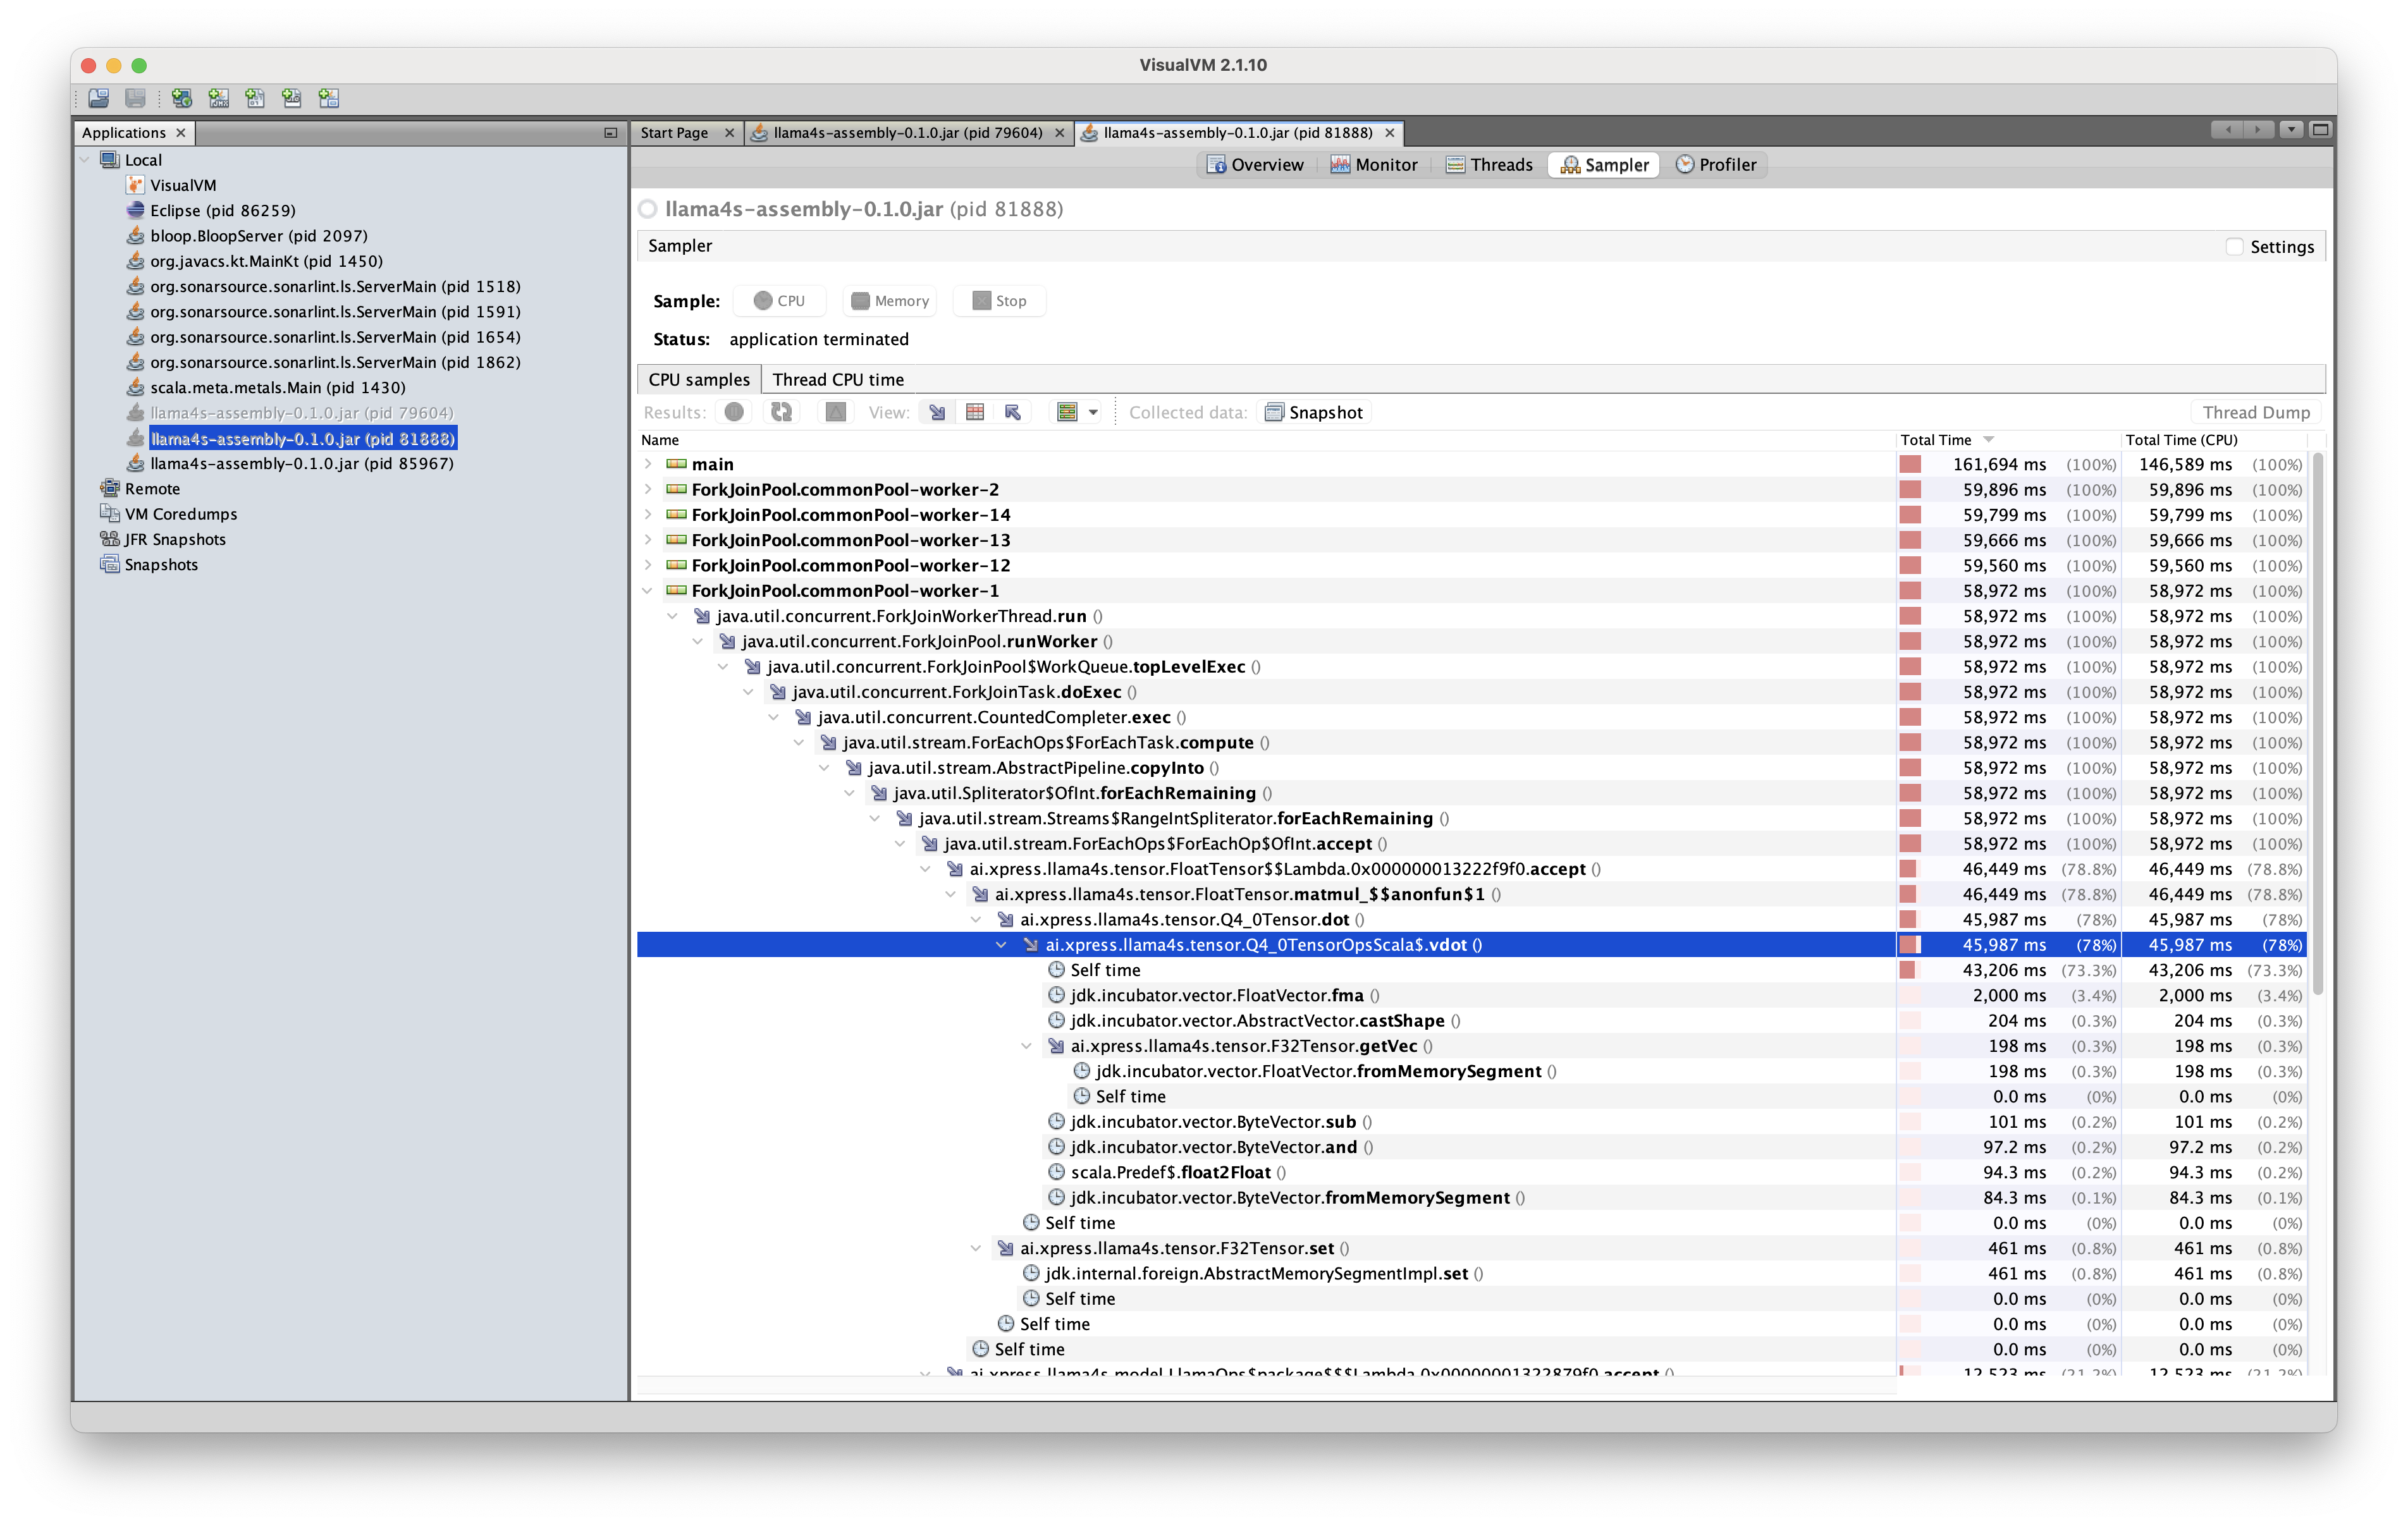Maximize the editor window using top-right icon
Viewport: 2408px width, 1526px height.
2321,130
